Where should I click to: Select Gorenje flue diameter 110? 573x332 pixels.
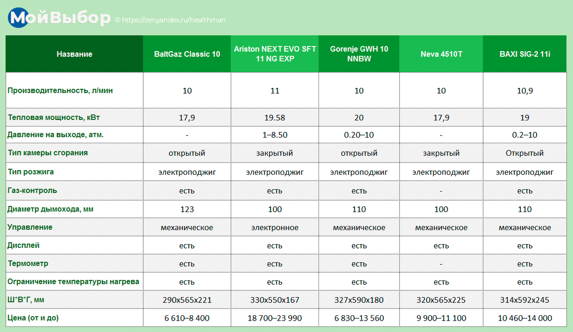point(359,209)
